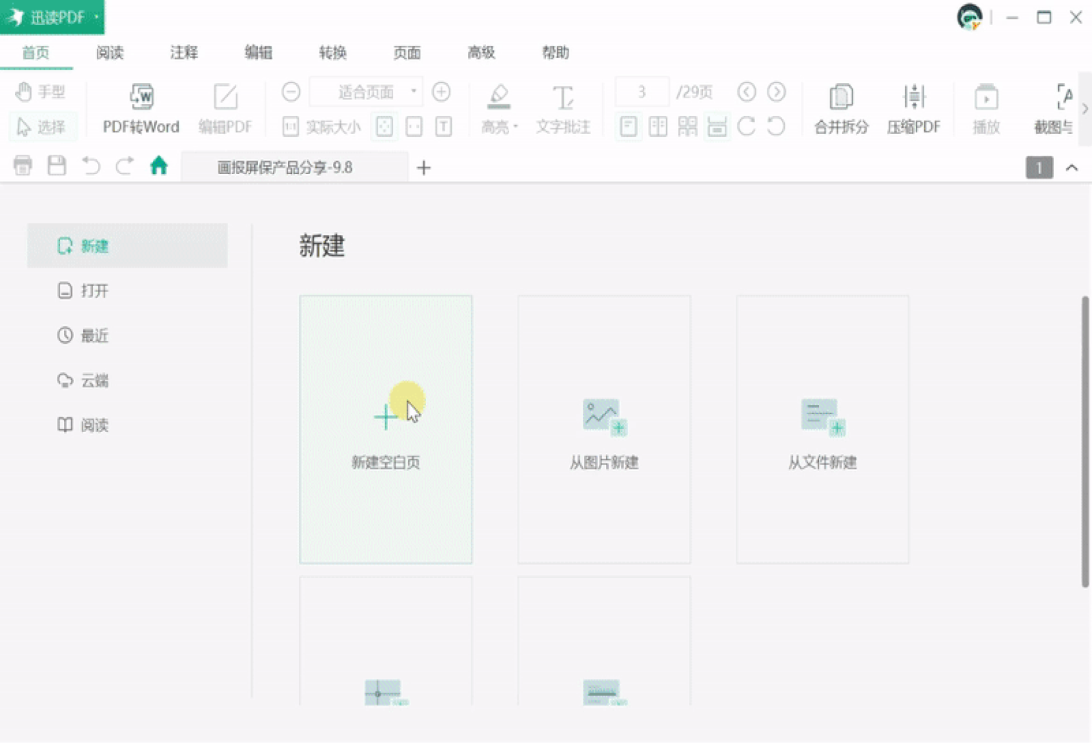Click the page number input field

click(642, 92)
